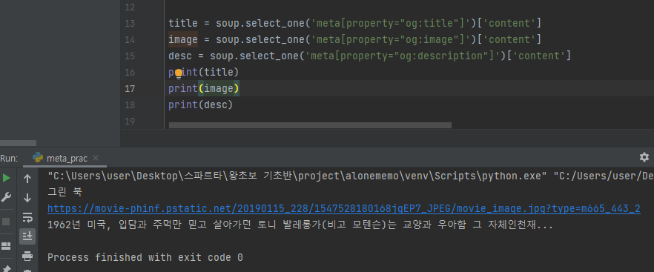Click line number 17 in gutter
The height and width of the screenshot is (272, 654).
(x=130, y=88)
